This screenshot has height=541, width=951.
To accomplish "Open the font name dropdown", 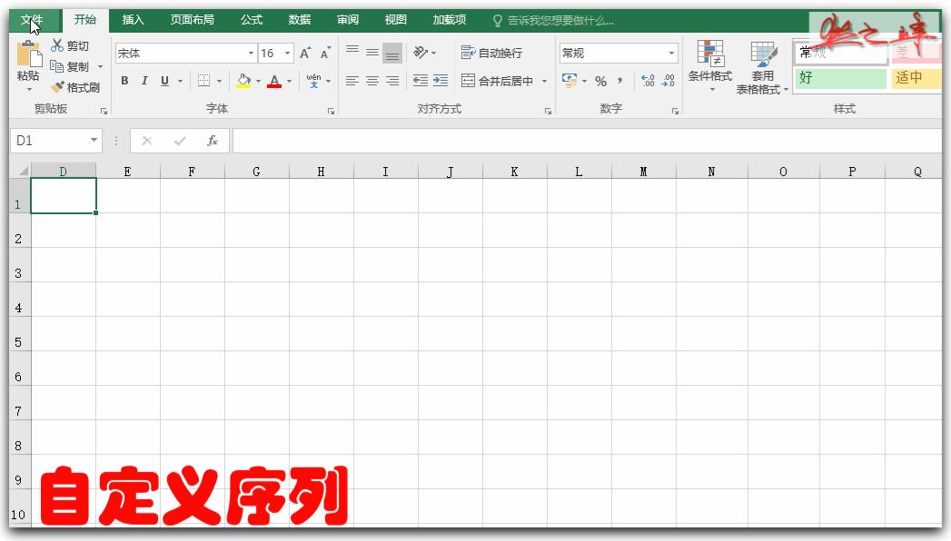I will point(252,53).
